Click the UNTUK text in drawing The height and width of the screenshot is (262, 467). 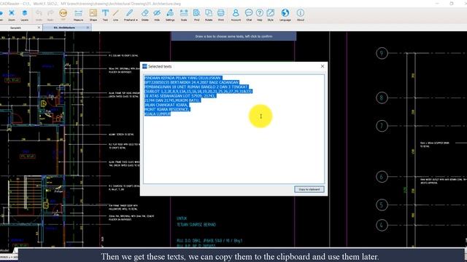point(182,218)
